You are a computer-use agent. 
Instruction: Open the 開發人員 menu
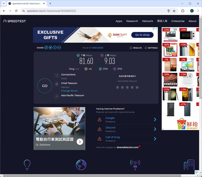[x=162, y=21]
